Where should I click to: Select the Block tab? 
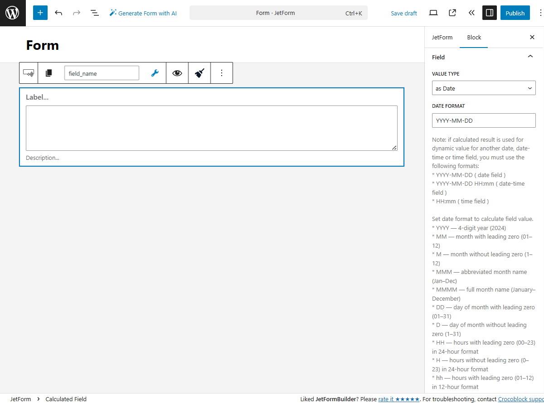tap(474, 37)
